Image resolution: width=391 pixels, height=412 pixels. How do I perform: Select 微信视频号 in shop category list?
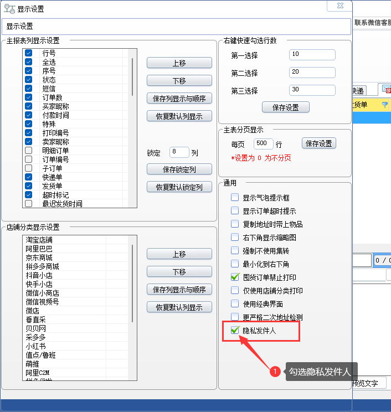tap(42, 302)
